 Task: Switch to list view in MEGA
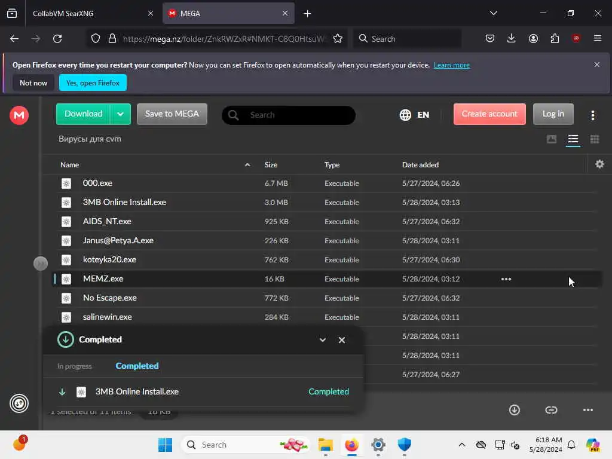pos(573,139)
